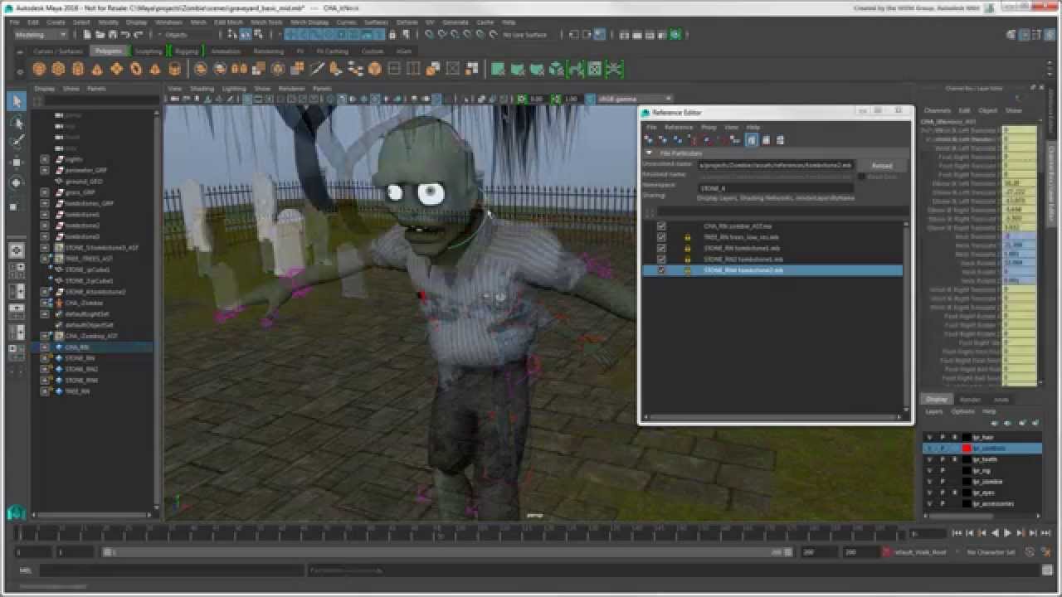Image resolution: width=1062 pixels, height=597 pixels.
Task: Uncheck the CHA_RN zombie_AST.mb reference checkbox
Action: point(661,226)
